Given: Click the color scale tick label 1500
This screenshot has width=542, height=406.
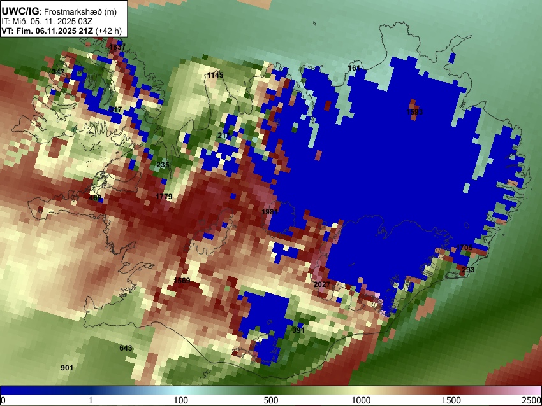Looking at the screenshot, I should pyautogui.click(x=451, y=400).
